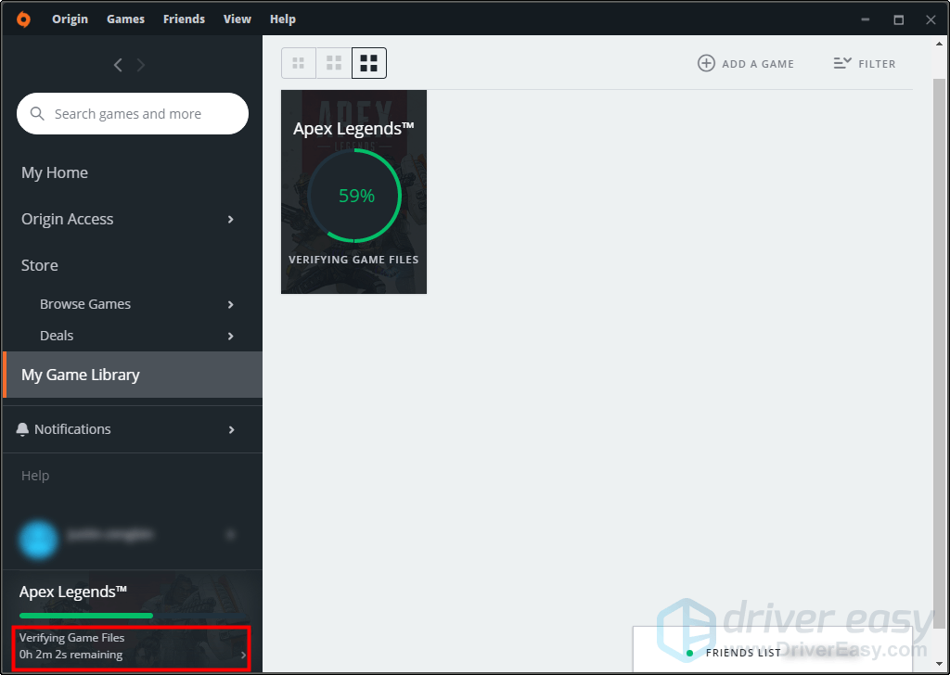The width and height of the screenshot is (950, 675).
Task: Click the forward navigation arrow
Action: [x=140, y=65]
